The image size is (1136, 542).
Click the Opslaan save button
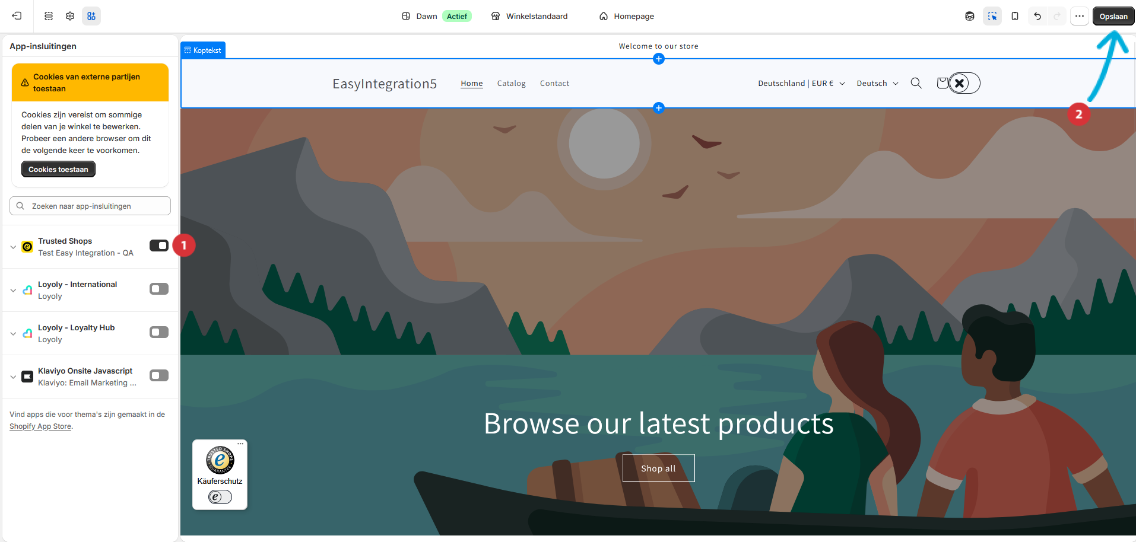coord(1113,16)
